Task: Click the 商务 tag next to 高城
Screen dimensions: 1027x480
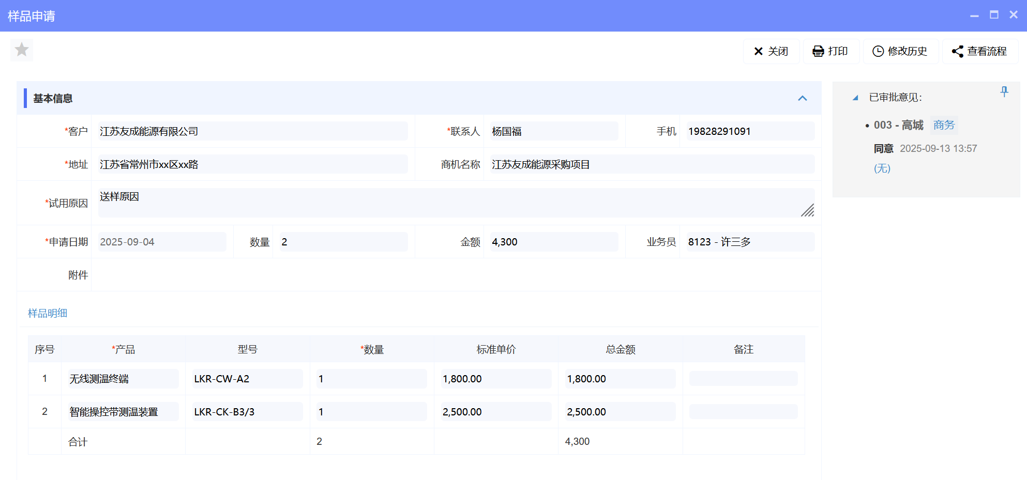Action: pos(944,125)
